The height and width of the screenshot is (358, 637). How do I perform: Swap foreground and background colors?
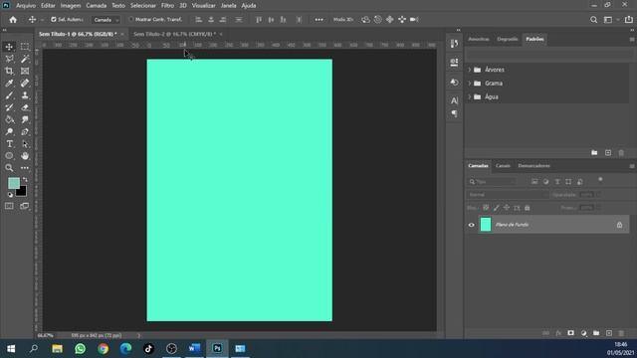click(25, 179)
